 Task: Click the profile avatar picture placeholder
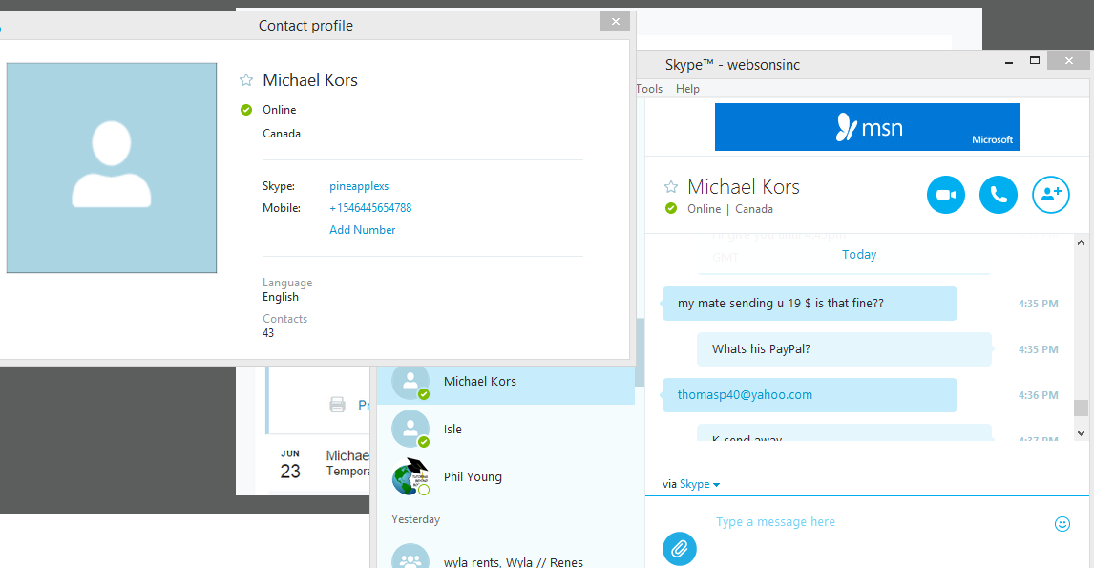pyautogui.click(x=112, y=167)
